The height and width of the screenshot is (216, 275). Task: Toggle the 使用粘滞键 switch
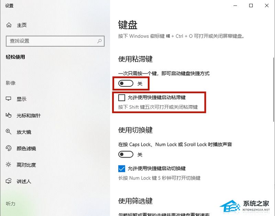click(x=126, y=83)
